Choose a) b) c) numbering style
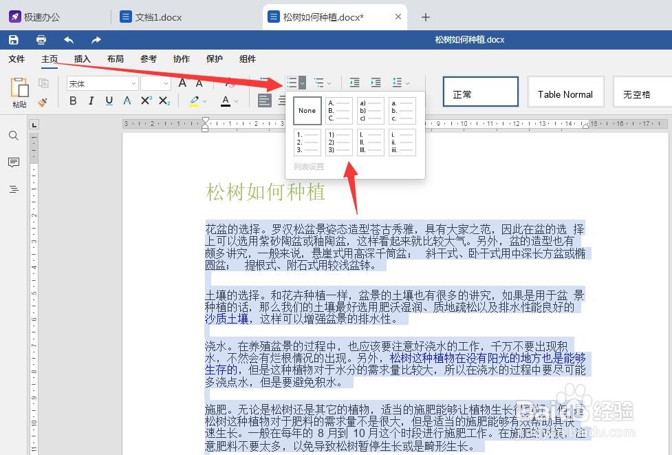Image resolution: width=672 pixels, height=455 pixels. click(x=370, y=111)
